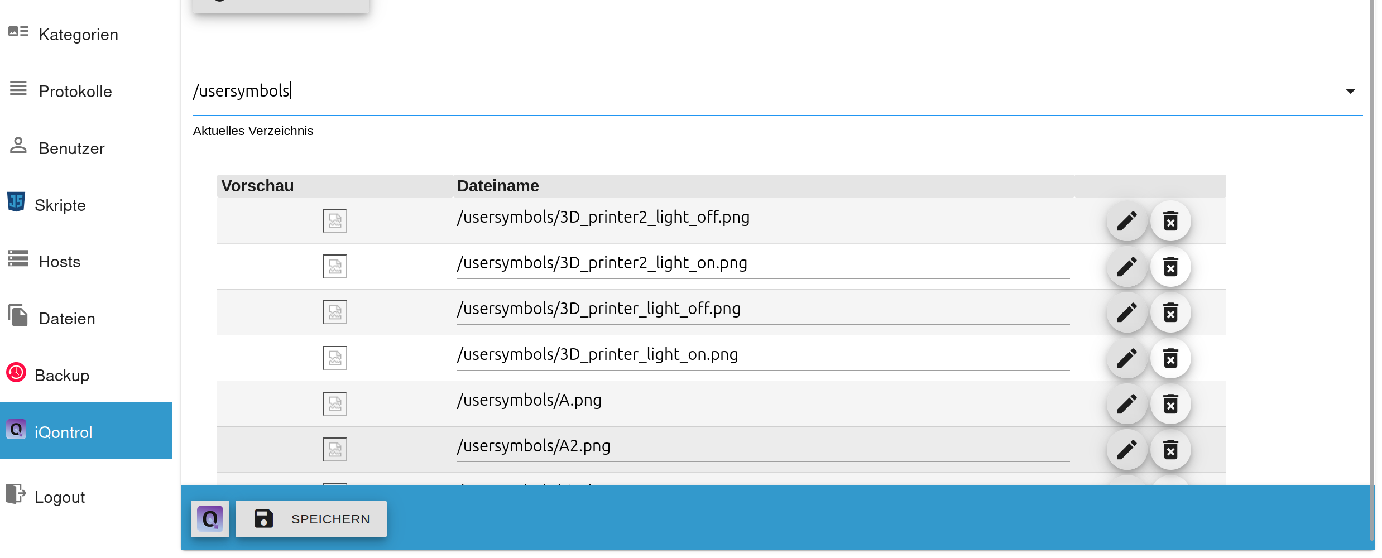
Task: Open the Kategorien menu item
Action: (78, 35)
